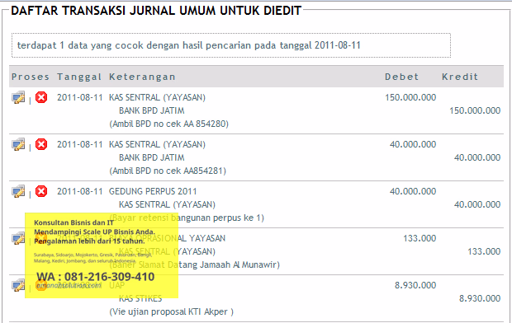Click the Tanggal column header

79,77
